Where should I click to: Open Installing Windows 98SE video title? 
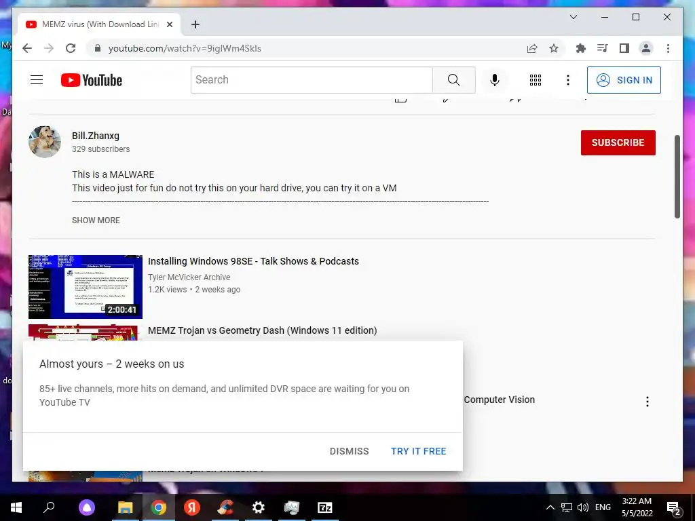(254, 261)
